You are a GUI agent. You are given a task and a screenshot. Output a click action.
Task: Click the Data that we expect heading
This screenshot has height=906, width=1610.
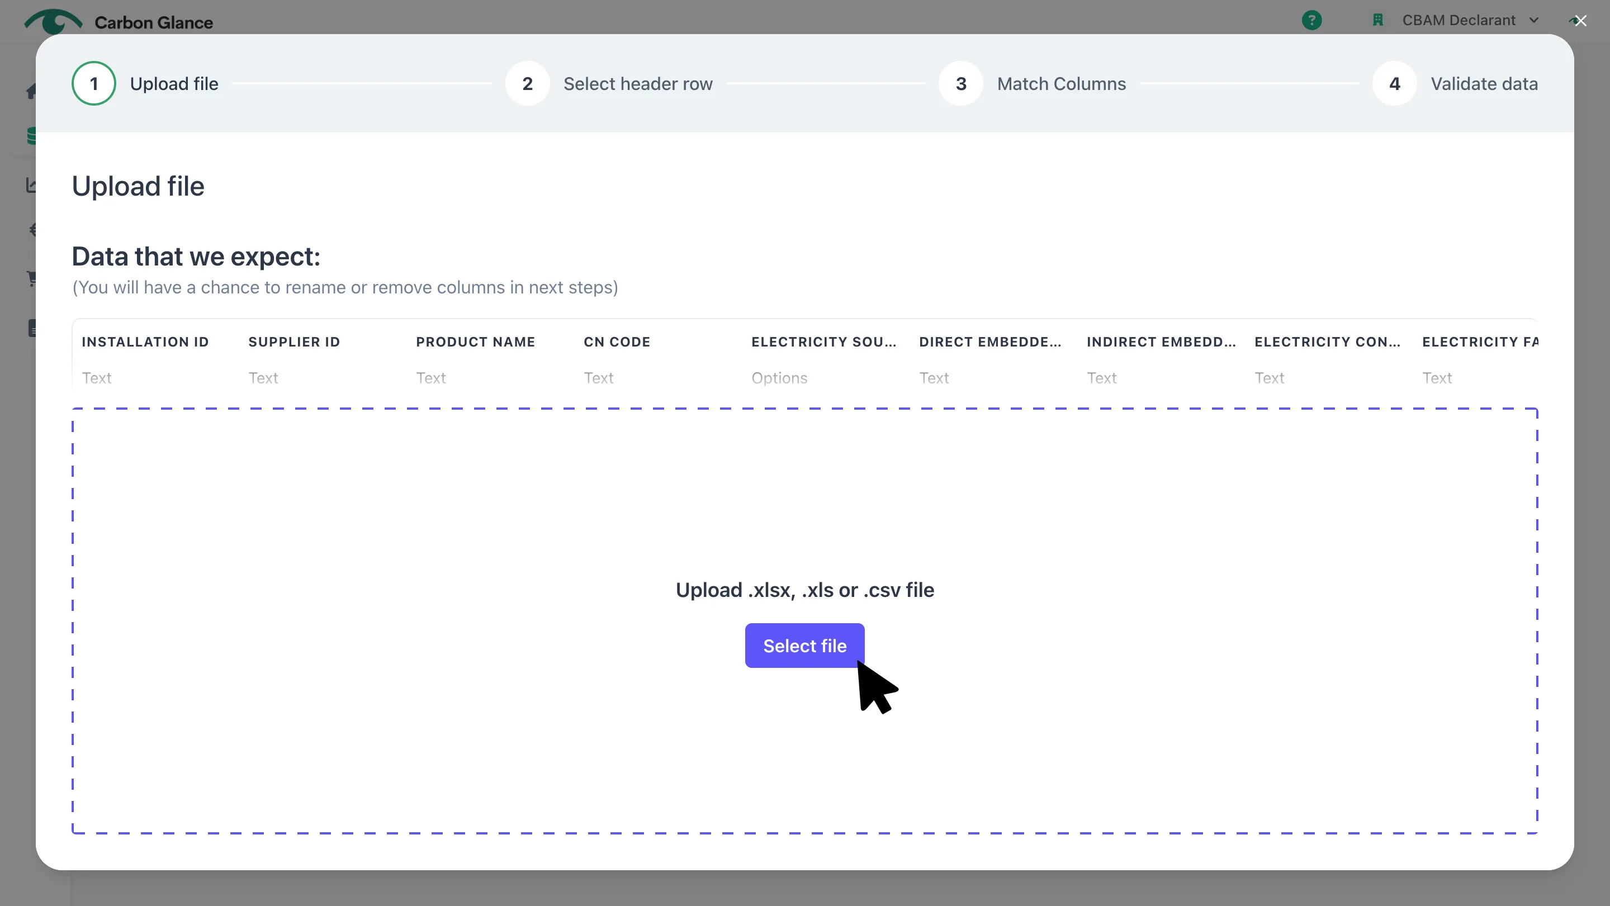pos(196,256)
